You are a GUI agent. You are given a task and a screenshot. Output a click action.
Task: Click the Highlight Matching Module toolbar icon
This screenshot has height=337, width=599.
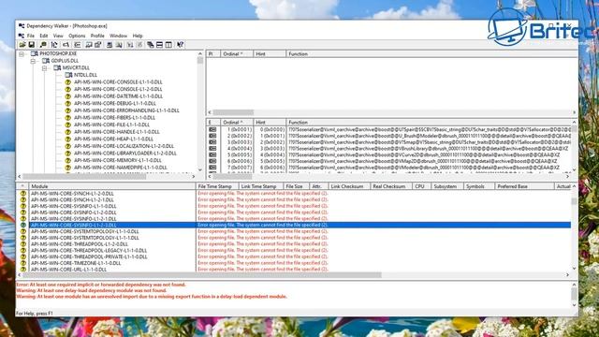tap(110, 45)
